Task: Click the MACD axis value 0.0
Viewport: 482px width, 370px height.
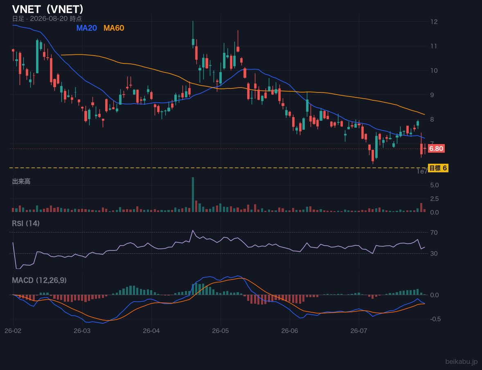Action: pyautogui.click(x=435, y=295)
